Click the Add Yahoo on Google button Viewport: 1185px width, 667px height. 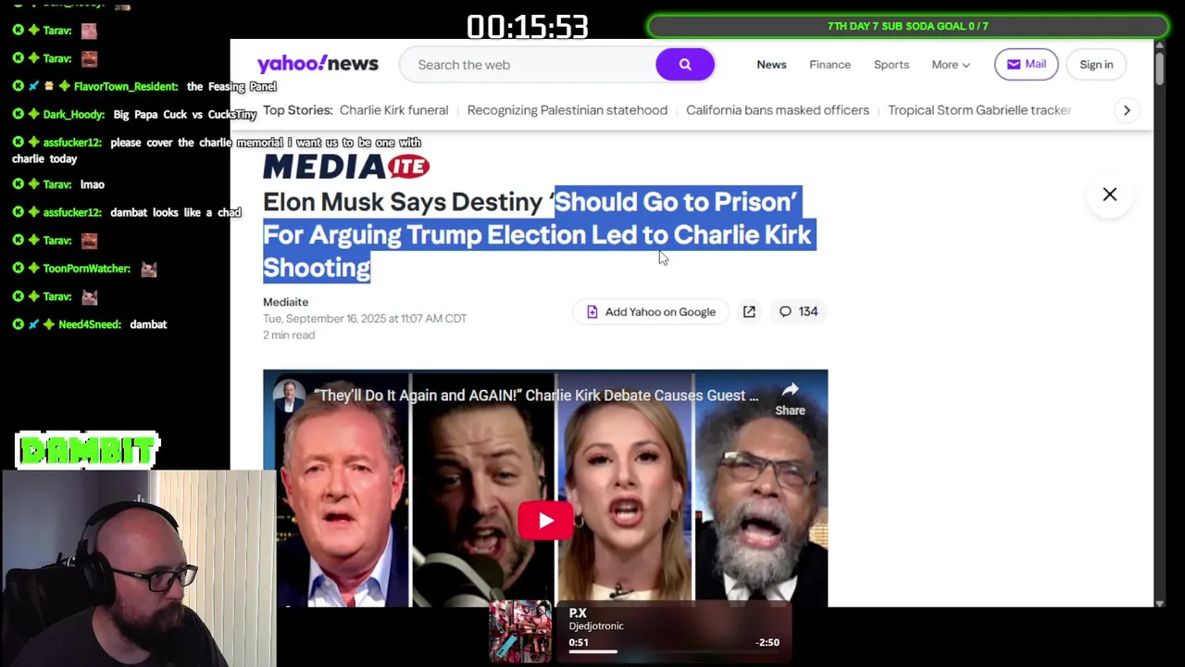651,311
